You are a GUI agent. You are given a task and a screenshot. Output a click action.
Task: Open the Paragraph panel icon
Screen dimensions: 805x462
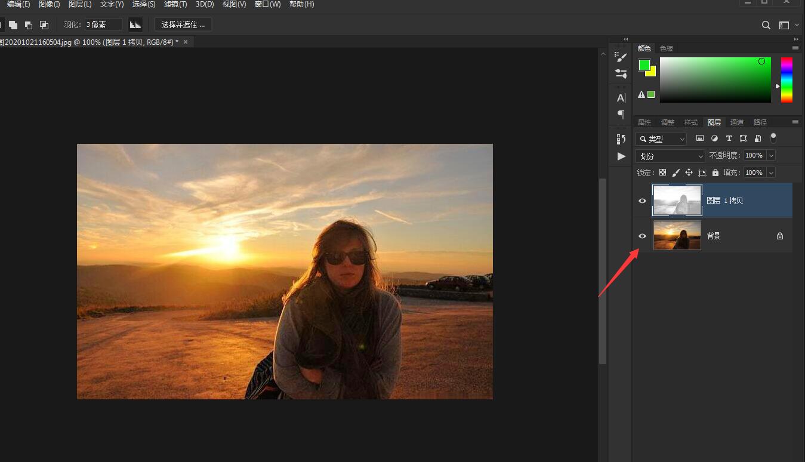pyautogui.click(x=621, y=114)
